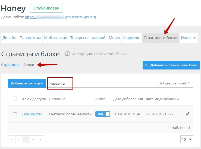Switch to the Дизайн tab

(x=10, y=38)
